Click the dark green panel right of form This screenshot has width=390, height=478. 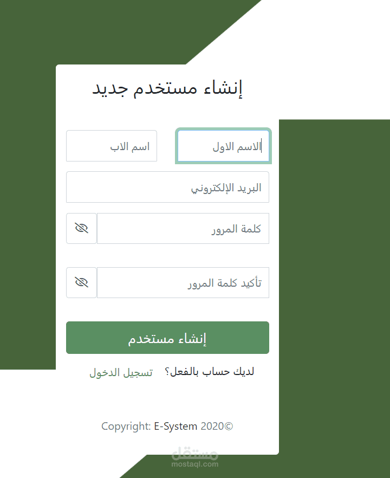click(333, 271)
